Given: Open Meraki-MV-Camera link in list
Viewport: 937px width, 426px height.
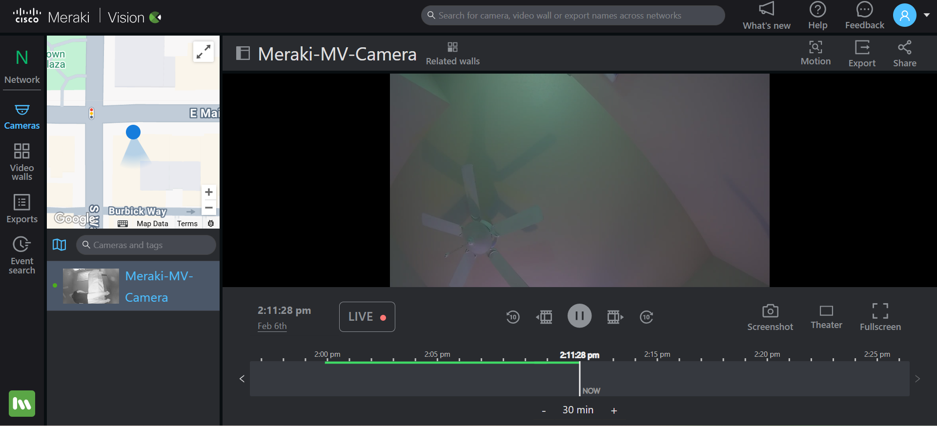Looking at the screenshot, I should click(x=159, y=287).
